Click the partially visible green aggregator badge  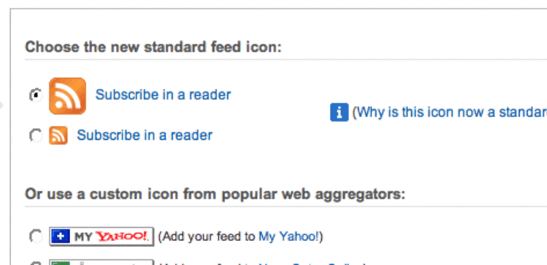pos(101,262)
